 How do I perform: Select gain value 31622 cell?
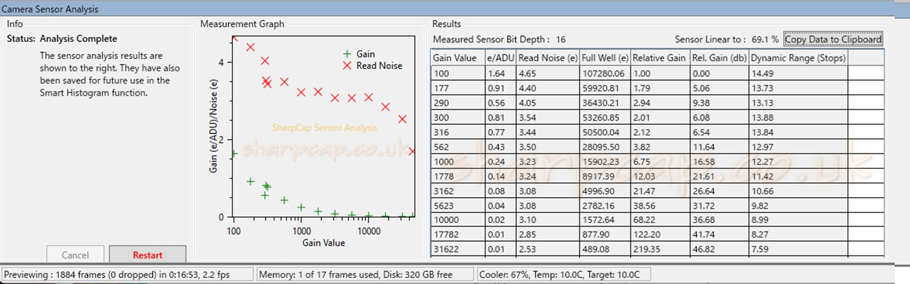[x=458, y=249]
